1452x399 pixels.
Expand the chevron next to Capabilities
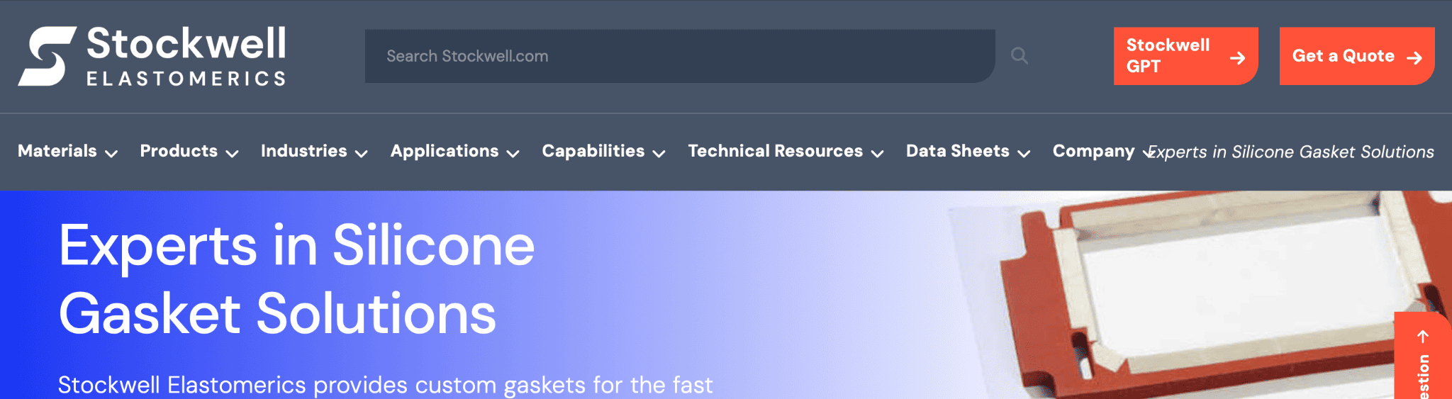(659, 153)
